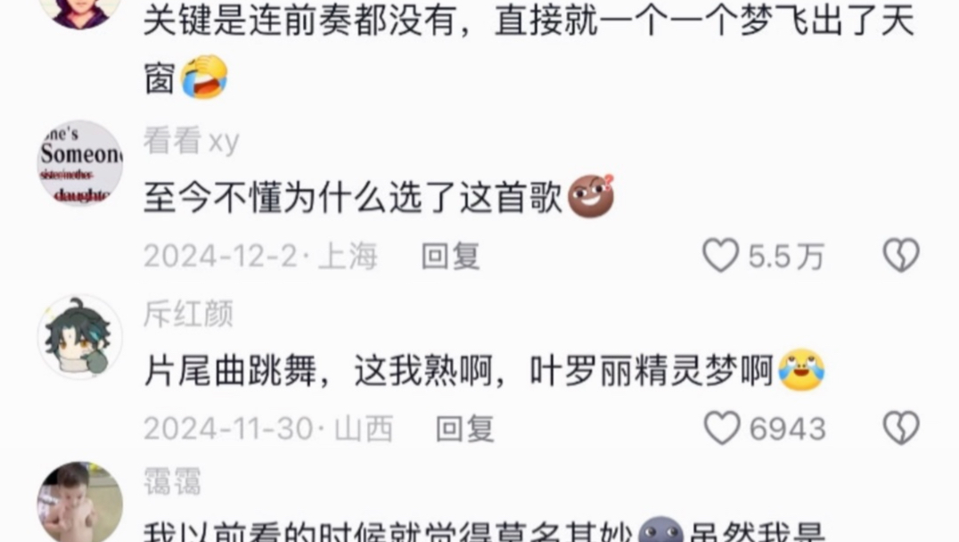This screenshot has height=542, width=959.
Task: Open the 'Someone' avatar profile of 看看 xy
Action: click(x=80, y=163)
